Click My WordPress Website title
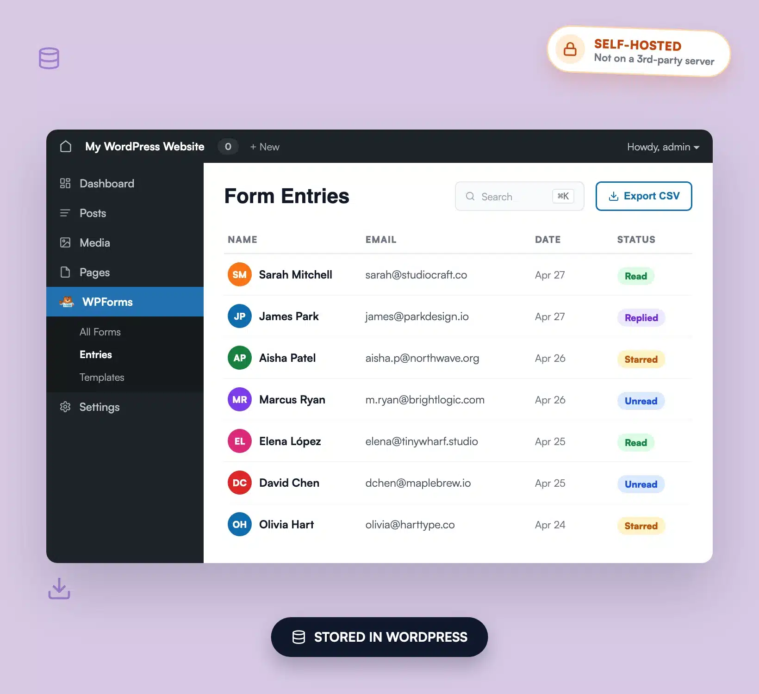This screenshot has width=759, height=694. click(145, 147)
